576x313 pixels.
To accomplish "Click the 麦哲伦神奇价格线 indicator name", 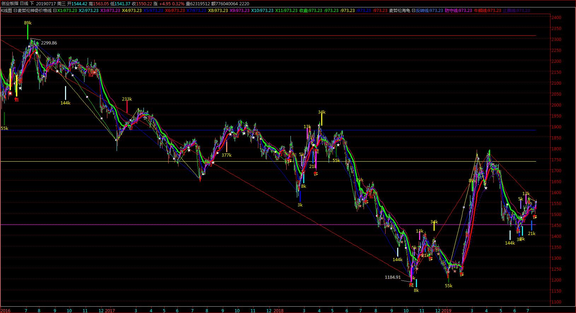I will click(x=35, y=11).
